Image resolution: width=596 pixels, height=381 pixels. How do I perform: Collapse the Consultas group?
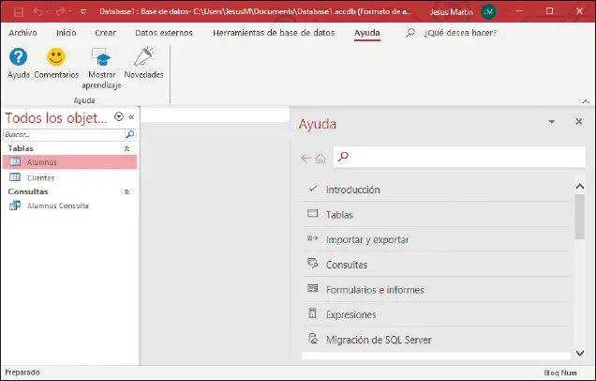(x=127, y=191)
